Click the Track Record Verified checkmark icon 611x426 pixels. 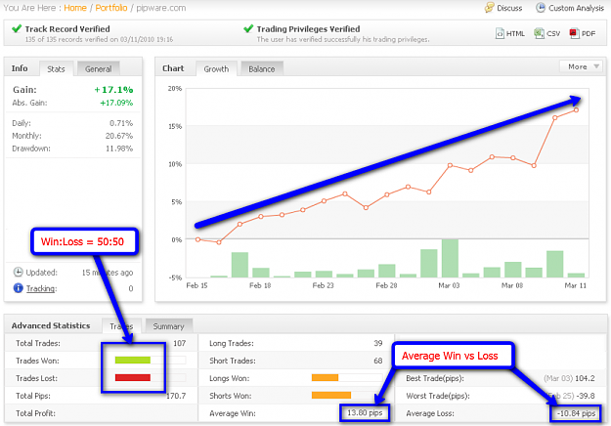point(17,28)
